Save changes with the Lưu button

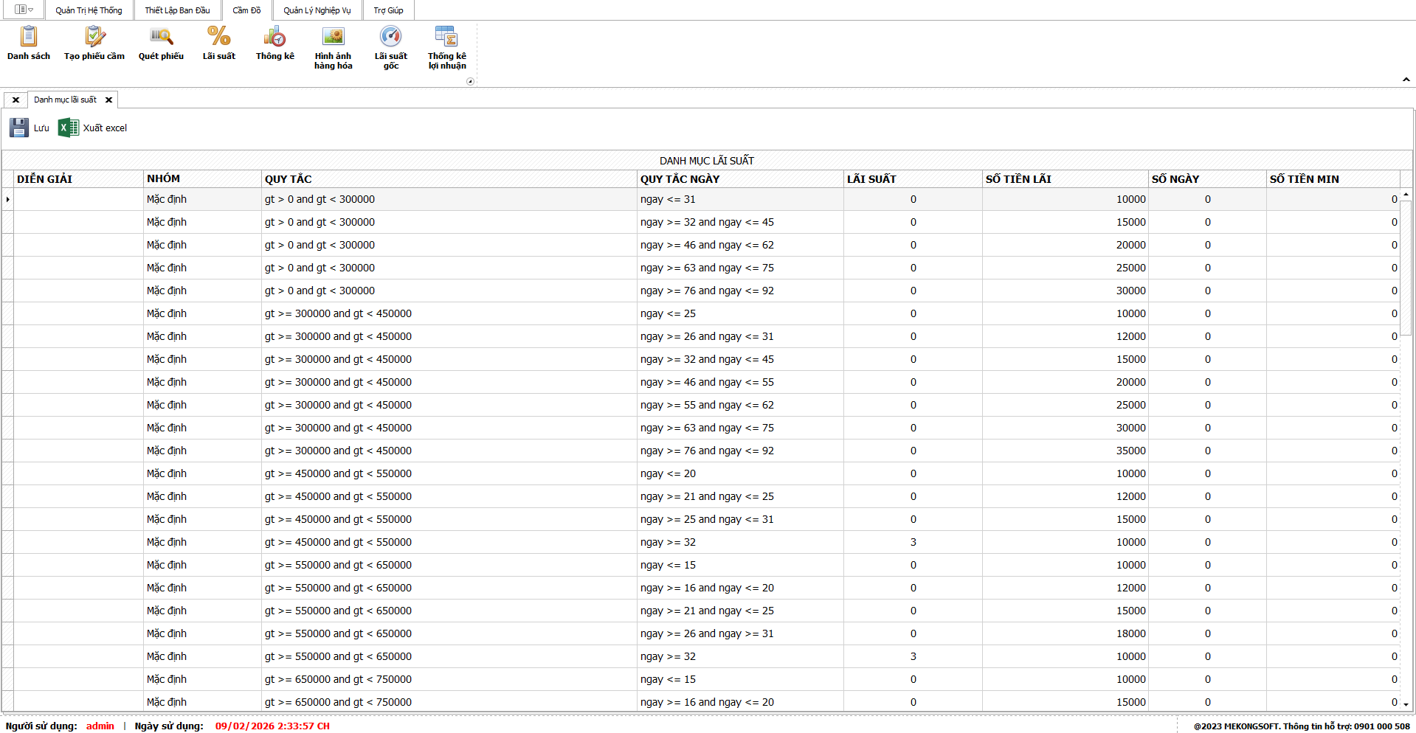30,128
